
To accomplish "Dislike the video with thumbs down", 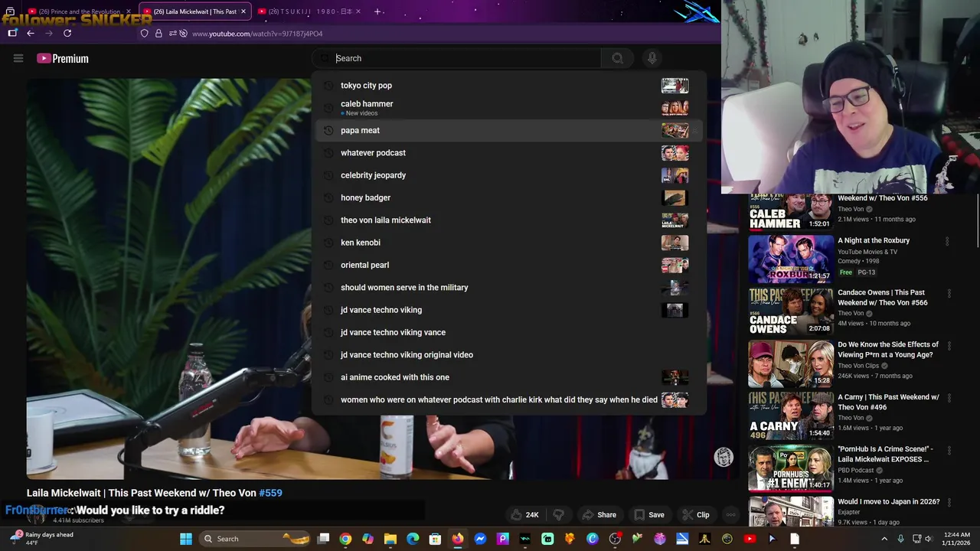I will pos(558,515).
